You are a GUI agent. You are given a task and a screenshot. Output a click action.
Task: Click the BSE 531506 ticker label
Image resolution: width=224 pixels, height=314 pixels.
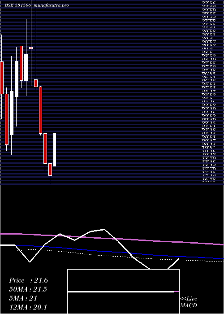click(x=17, y=5)
